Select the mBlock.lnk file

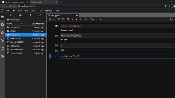25,46
